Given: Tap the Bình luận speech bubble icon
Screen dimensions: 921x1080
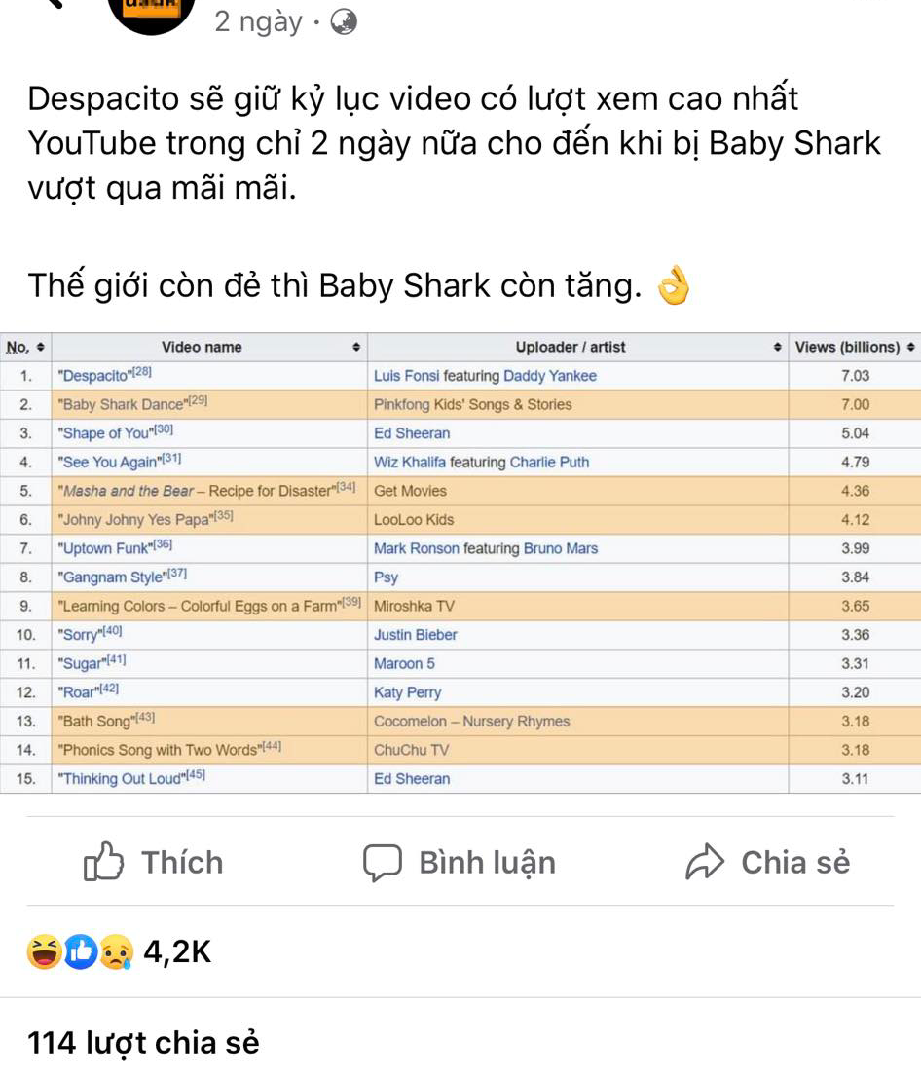Looking at the screenshot, I should click(382, 863).
